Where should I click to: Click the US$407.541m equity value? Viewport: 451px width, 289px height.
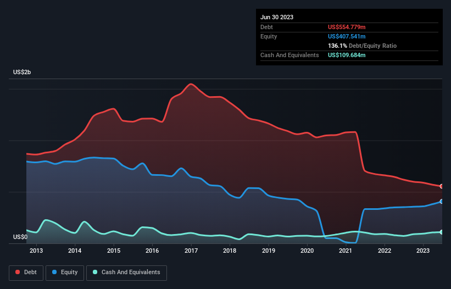pyautogui.click(x=347, y=36)
